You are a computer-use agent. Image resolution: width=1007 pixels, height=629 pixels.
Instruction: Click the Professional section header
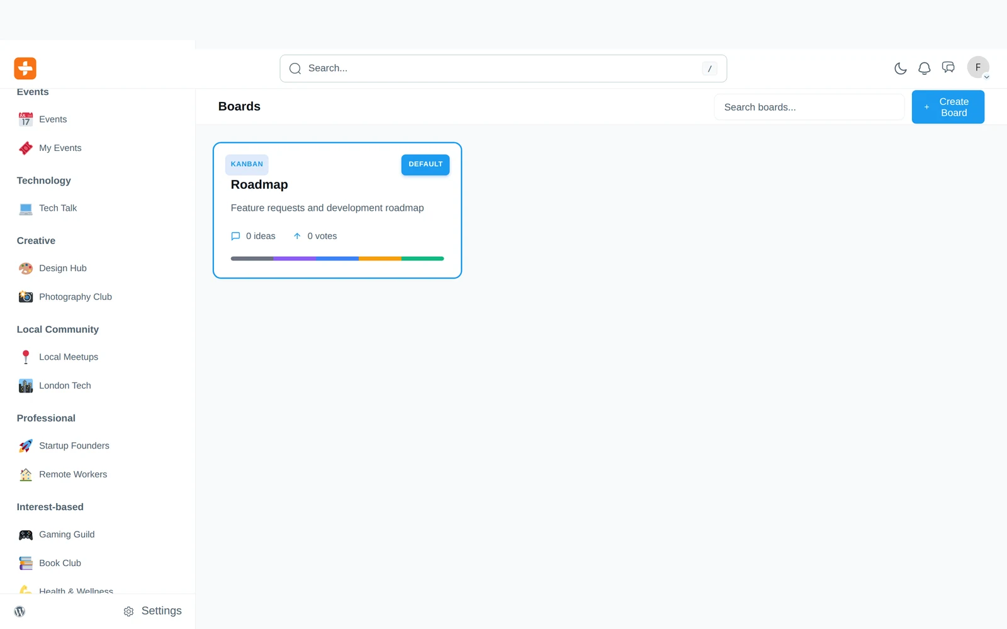coord(46,418)
